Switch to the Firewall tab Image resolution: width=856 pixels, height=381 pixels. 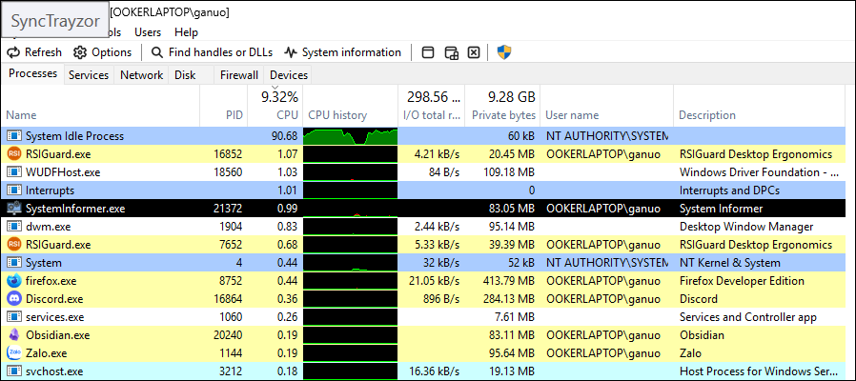tap(239, 75)
